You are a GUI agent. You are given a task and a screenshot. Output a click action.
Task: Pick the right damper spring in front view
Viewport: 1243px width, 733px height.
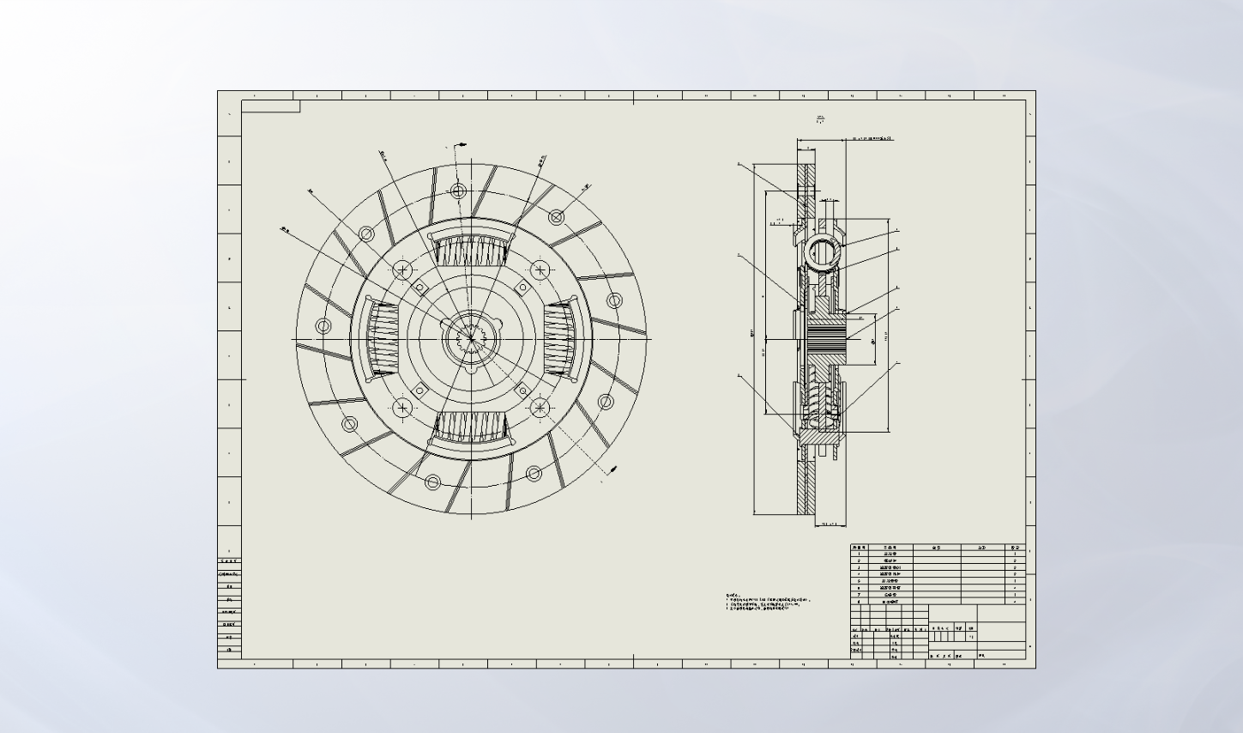point(559,339)
